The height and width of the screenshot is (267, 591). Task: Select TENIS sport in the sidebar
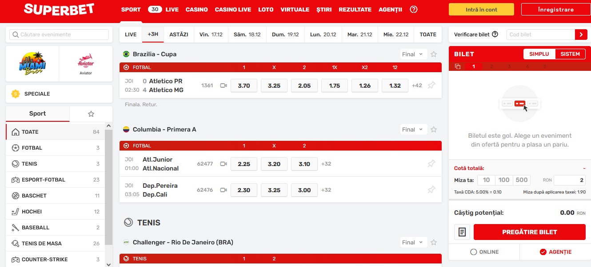[56, 164]
